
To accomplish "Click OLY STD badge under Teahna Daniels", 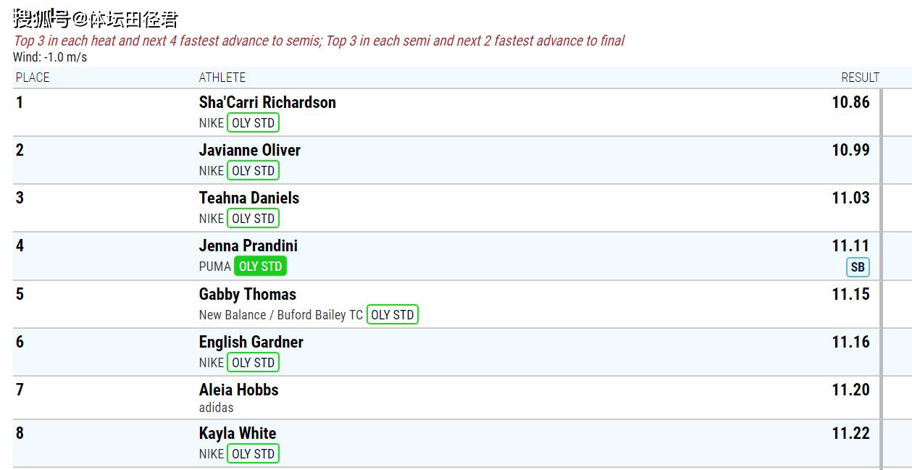I will pos(253,219).
